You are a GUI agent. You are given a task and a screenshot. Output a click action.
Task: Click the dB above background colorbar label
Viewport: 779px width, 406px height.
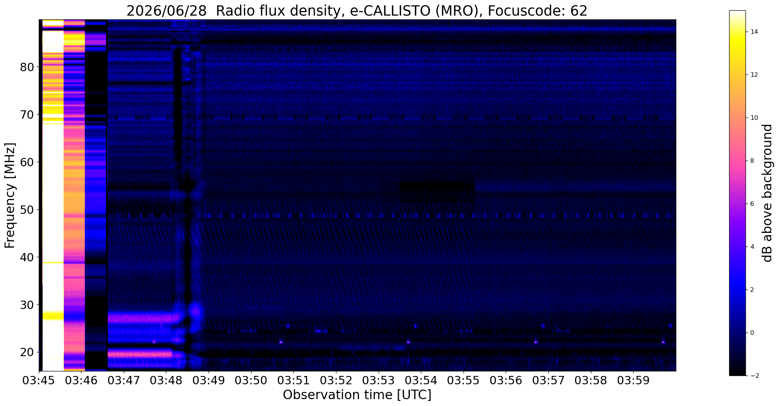click(768, 193)
